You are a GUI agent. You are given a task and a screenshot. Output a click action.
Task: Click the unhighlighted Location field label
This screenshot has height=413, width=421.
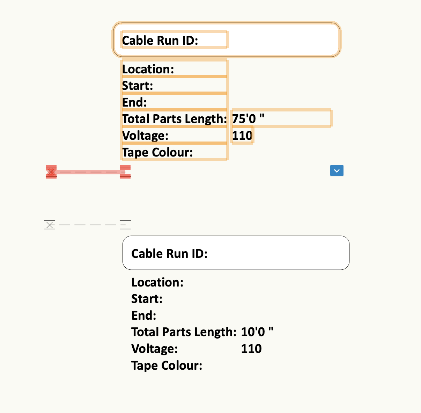tap(157, 282)
